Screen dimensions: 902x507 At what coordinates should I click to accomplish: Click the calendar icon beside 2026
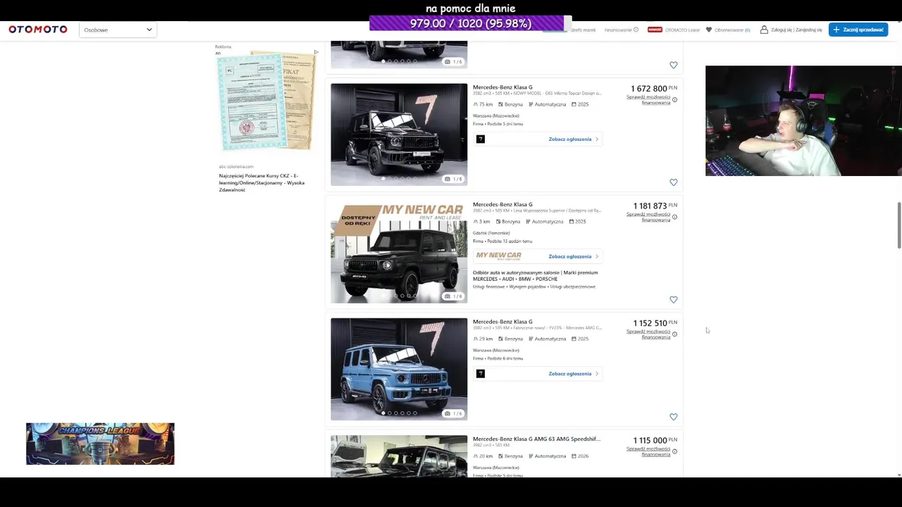pos(572,456)
